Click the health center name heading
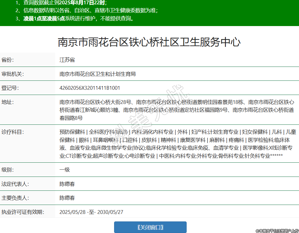Screen dimensions: 299x233 tap(149, 42)
